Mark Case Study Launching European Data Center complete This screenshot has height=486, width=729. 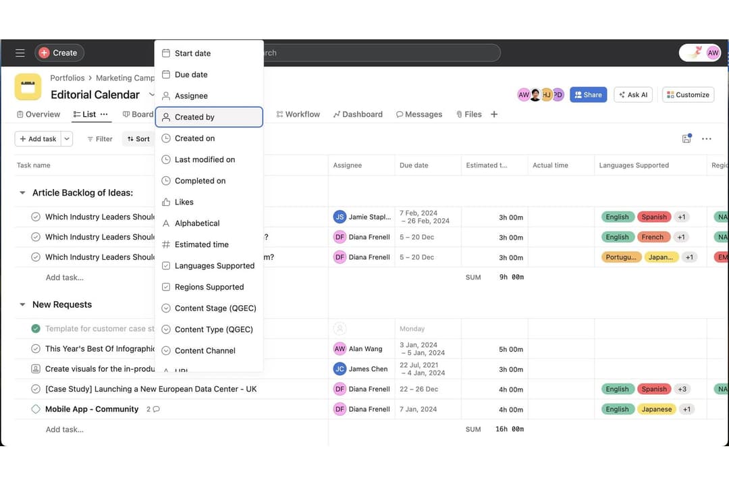pyautogui.click(x=36, y=389)
